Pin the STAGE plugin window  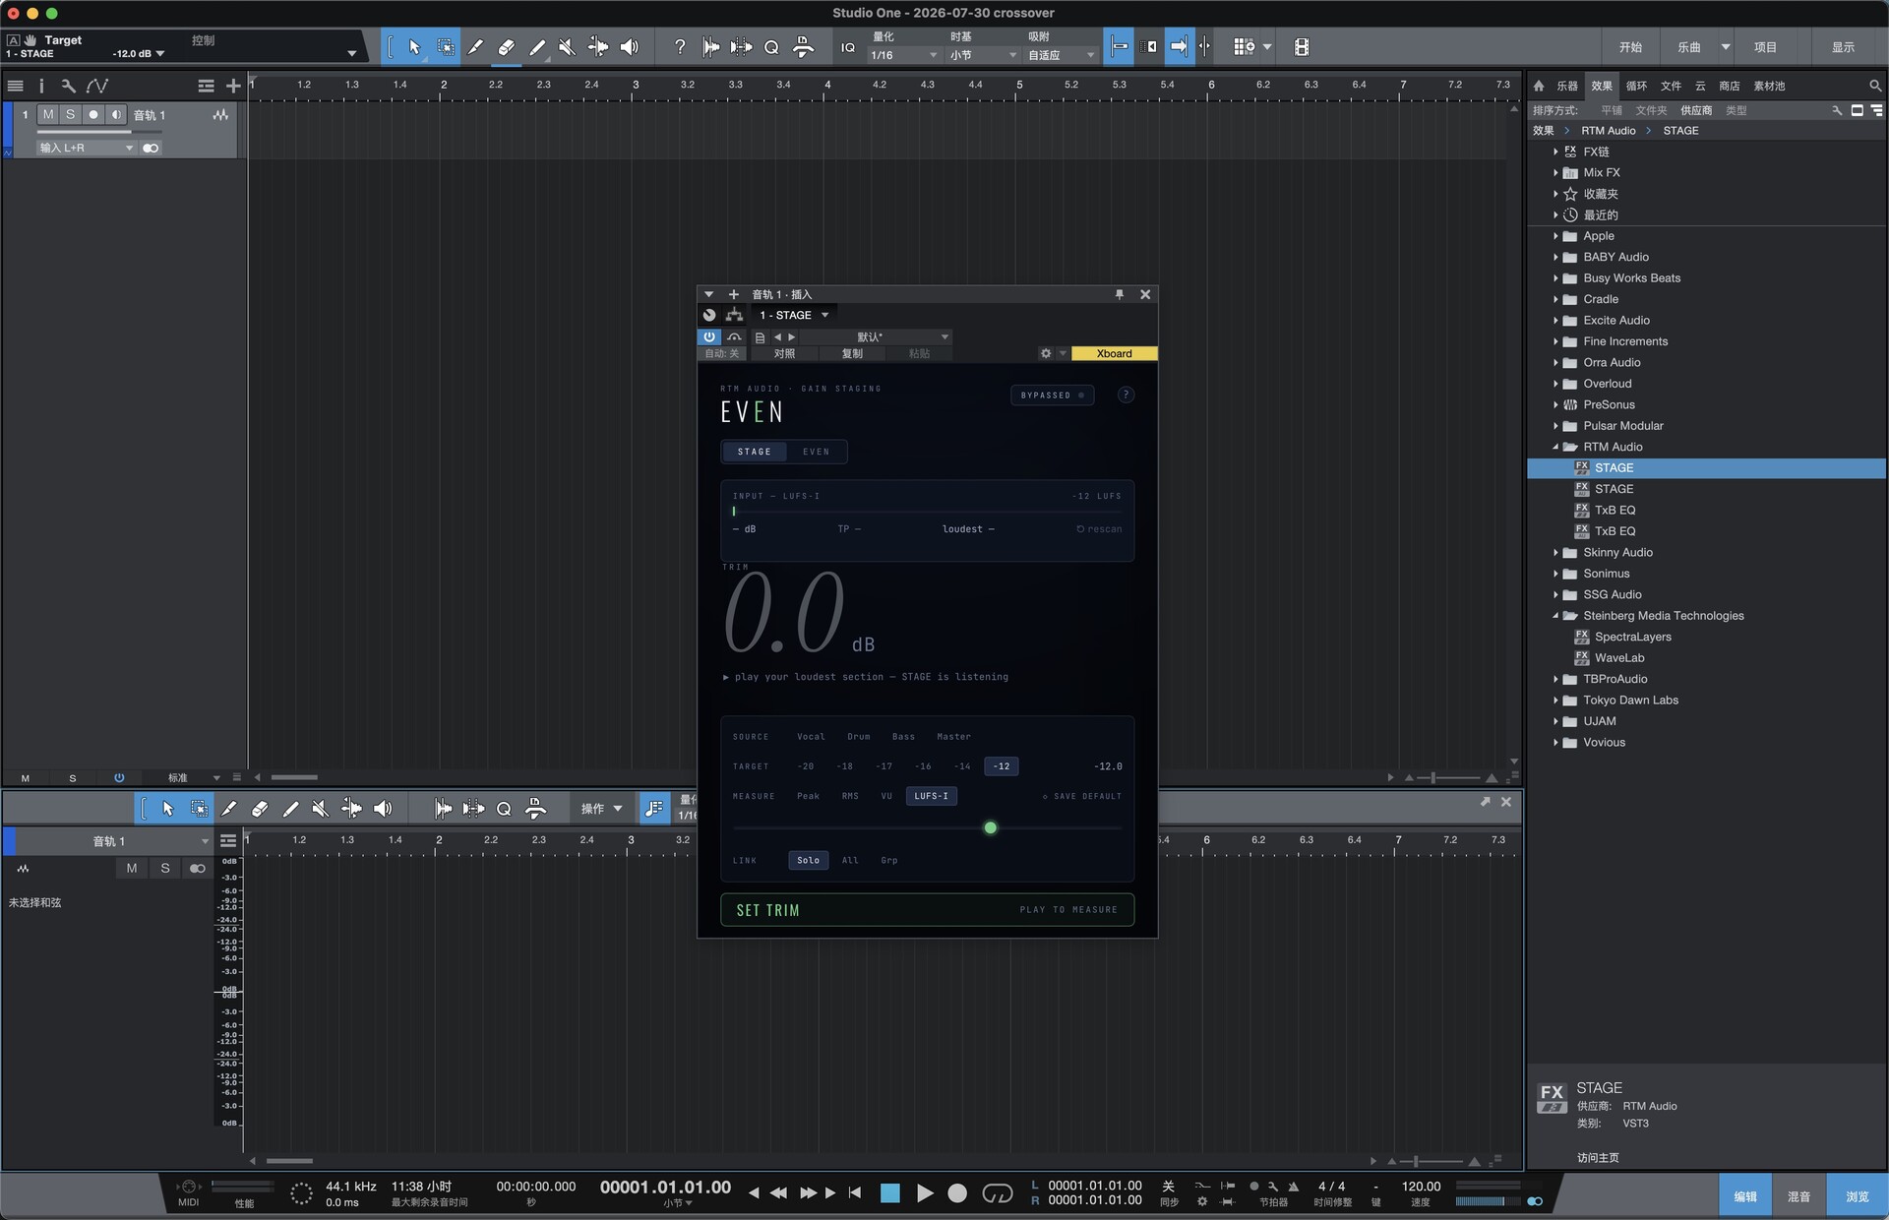[1119, 294]
